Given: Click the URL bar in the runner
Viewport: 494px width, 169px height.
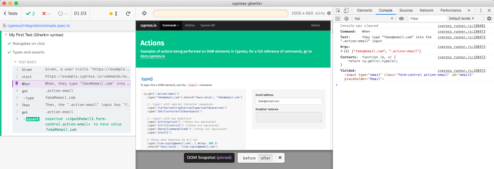Looking at the screenshot, I should click(220, 13).
